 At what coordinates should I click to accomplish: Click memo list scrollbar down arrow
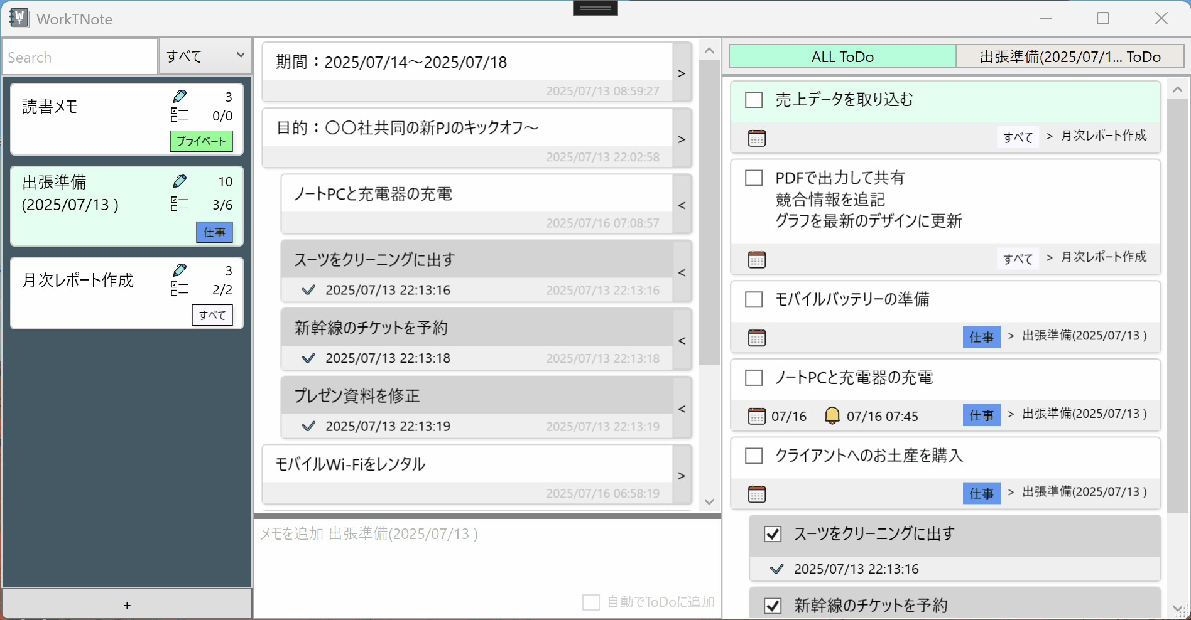tap(709, 501)
